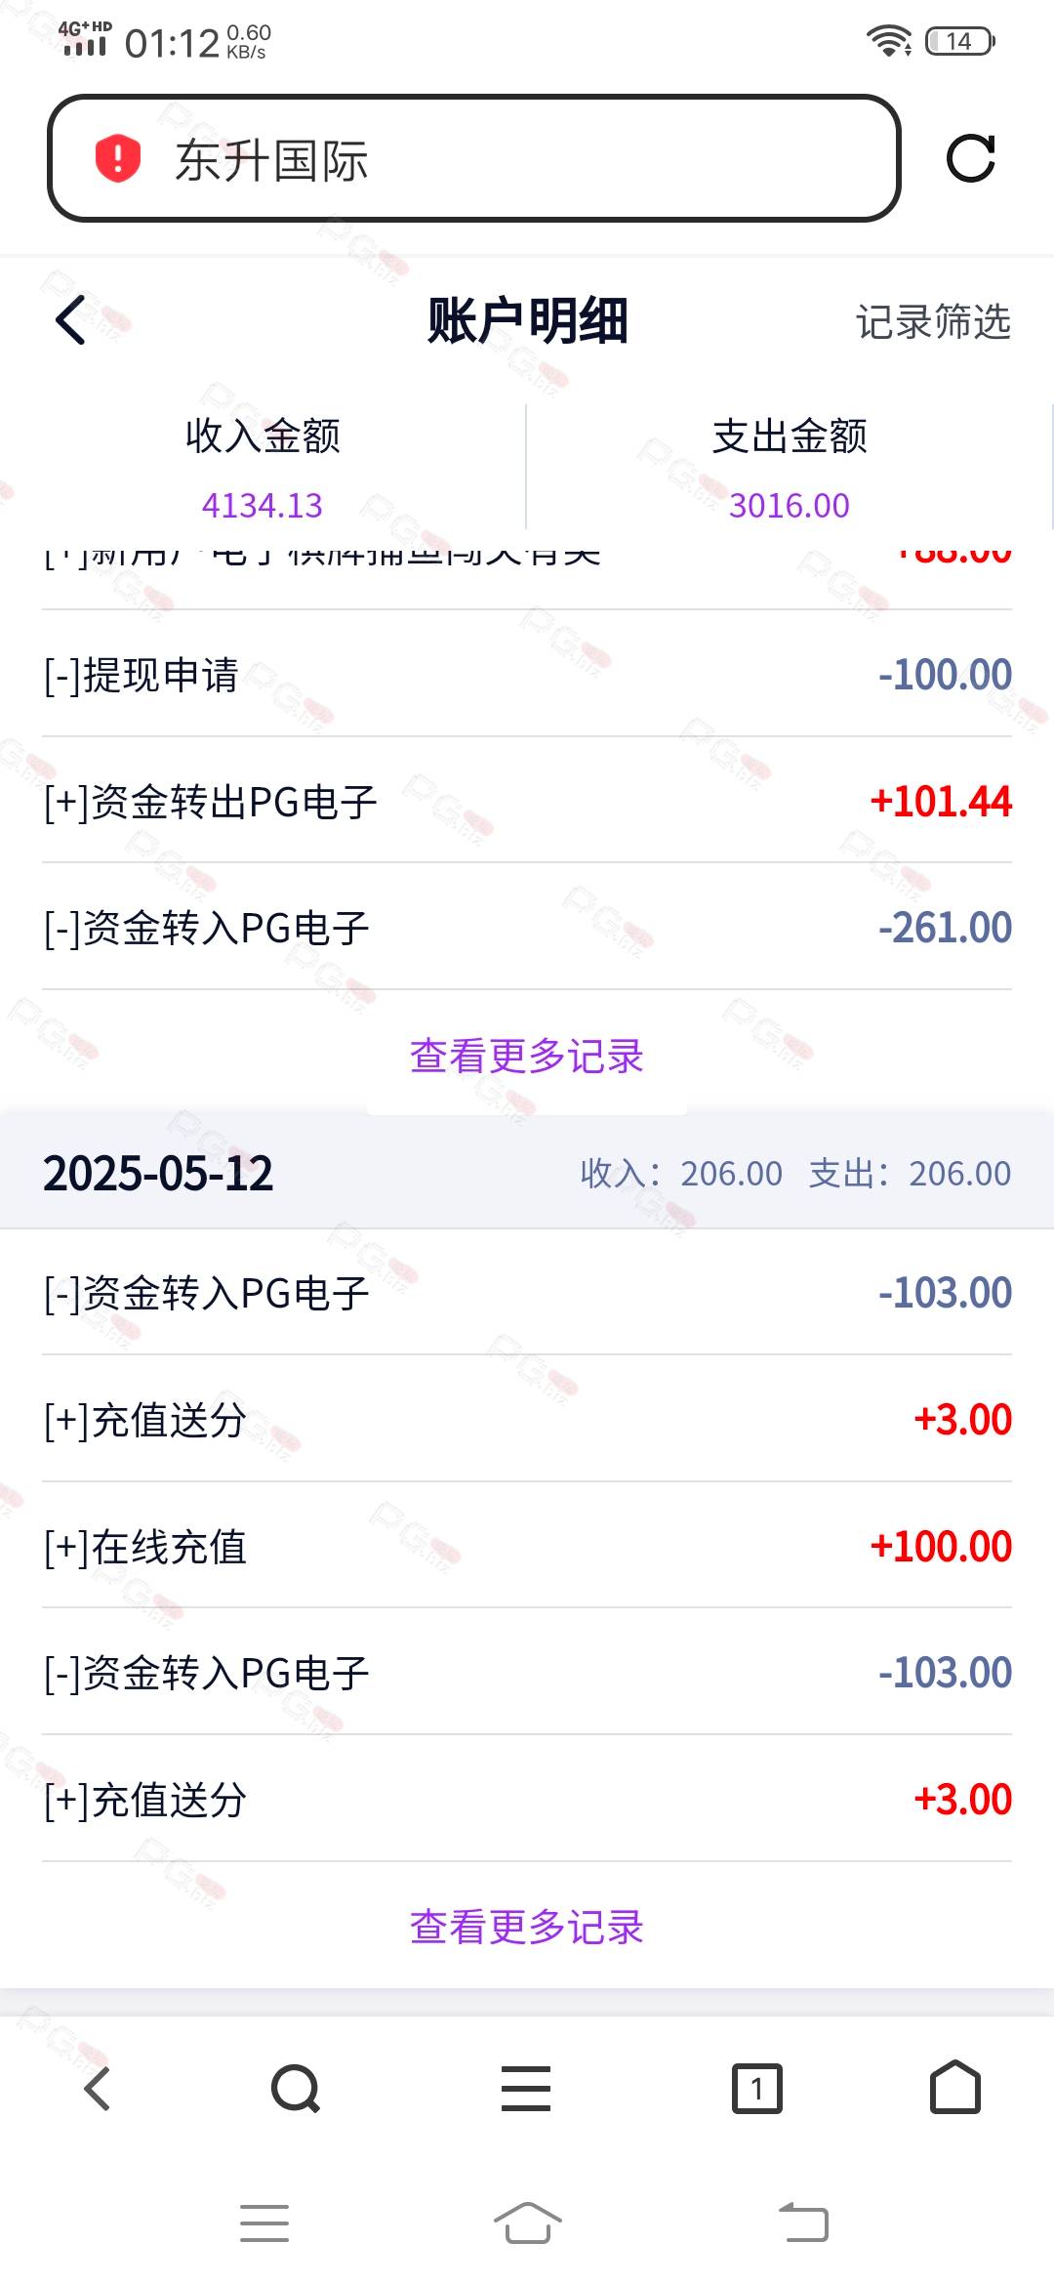Expand 查看更多记录 above the 2025-05-12 header
The height and width of the screenshot is (2285, 1054).
coord(527,1056)
